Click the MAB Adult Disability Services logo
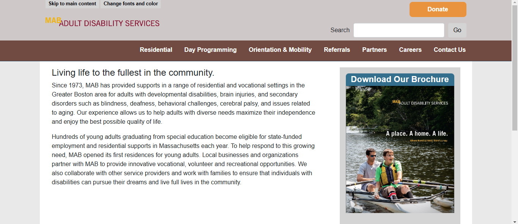 102,22
